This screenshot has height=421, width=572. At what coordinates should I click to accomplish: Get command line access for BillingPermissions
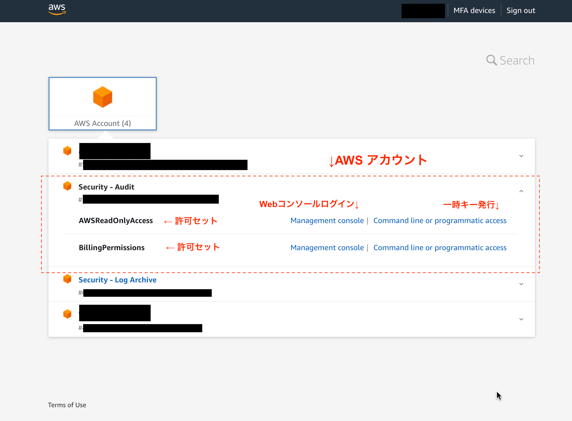(440, 248)
